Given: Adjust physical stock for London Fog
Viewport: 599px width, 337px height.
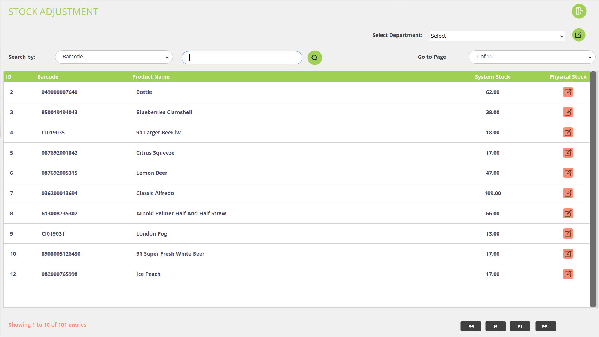Looking at the screenshot, I should pos(568,234).
